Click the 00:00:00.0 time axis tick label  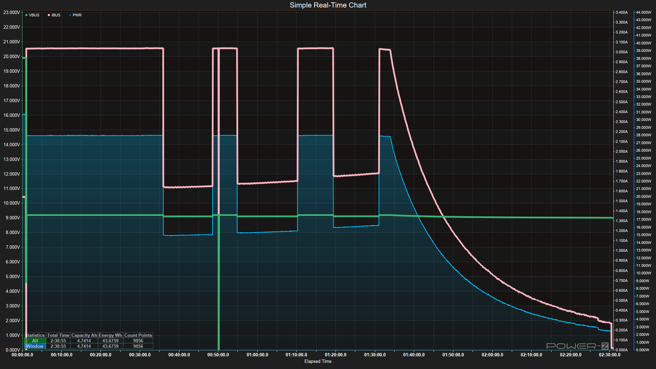click(23, 355)
